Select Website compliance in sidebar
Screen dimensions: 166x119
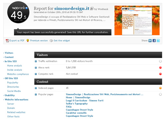click(x=18, y=74)
